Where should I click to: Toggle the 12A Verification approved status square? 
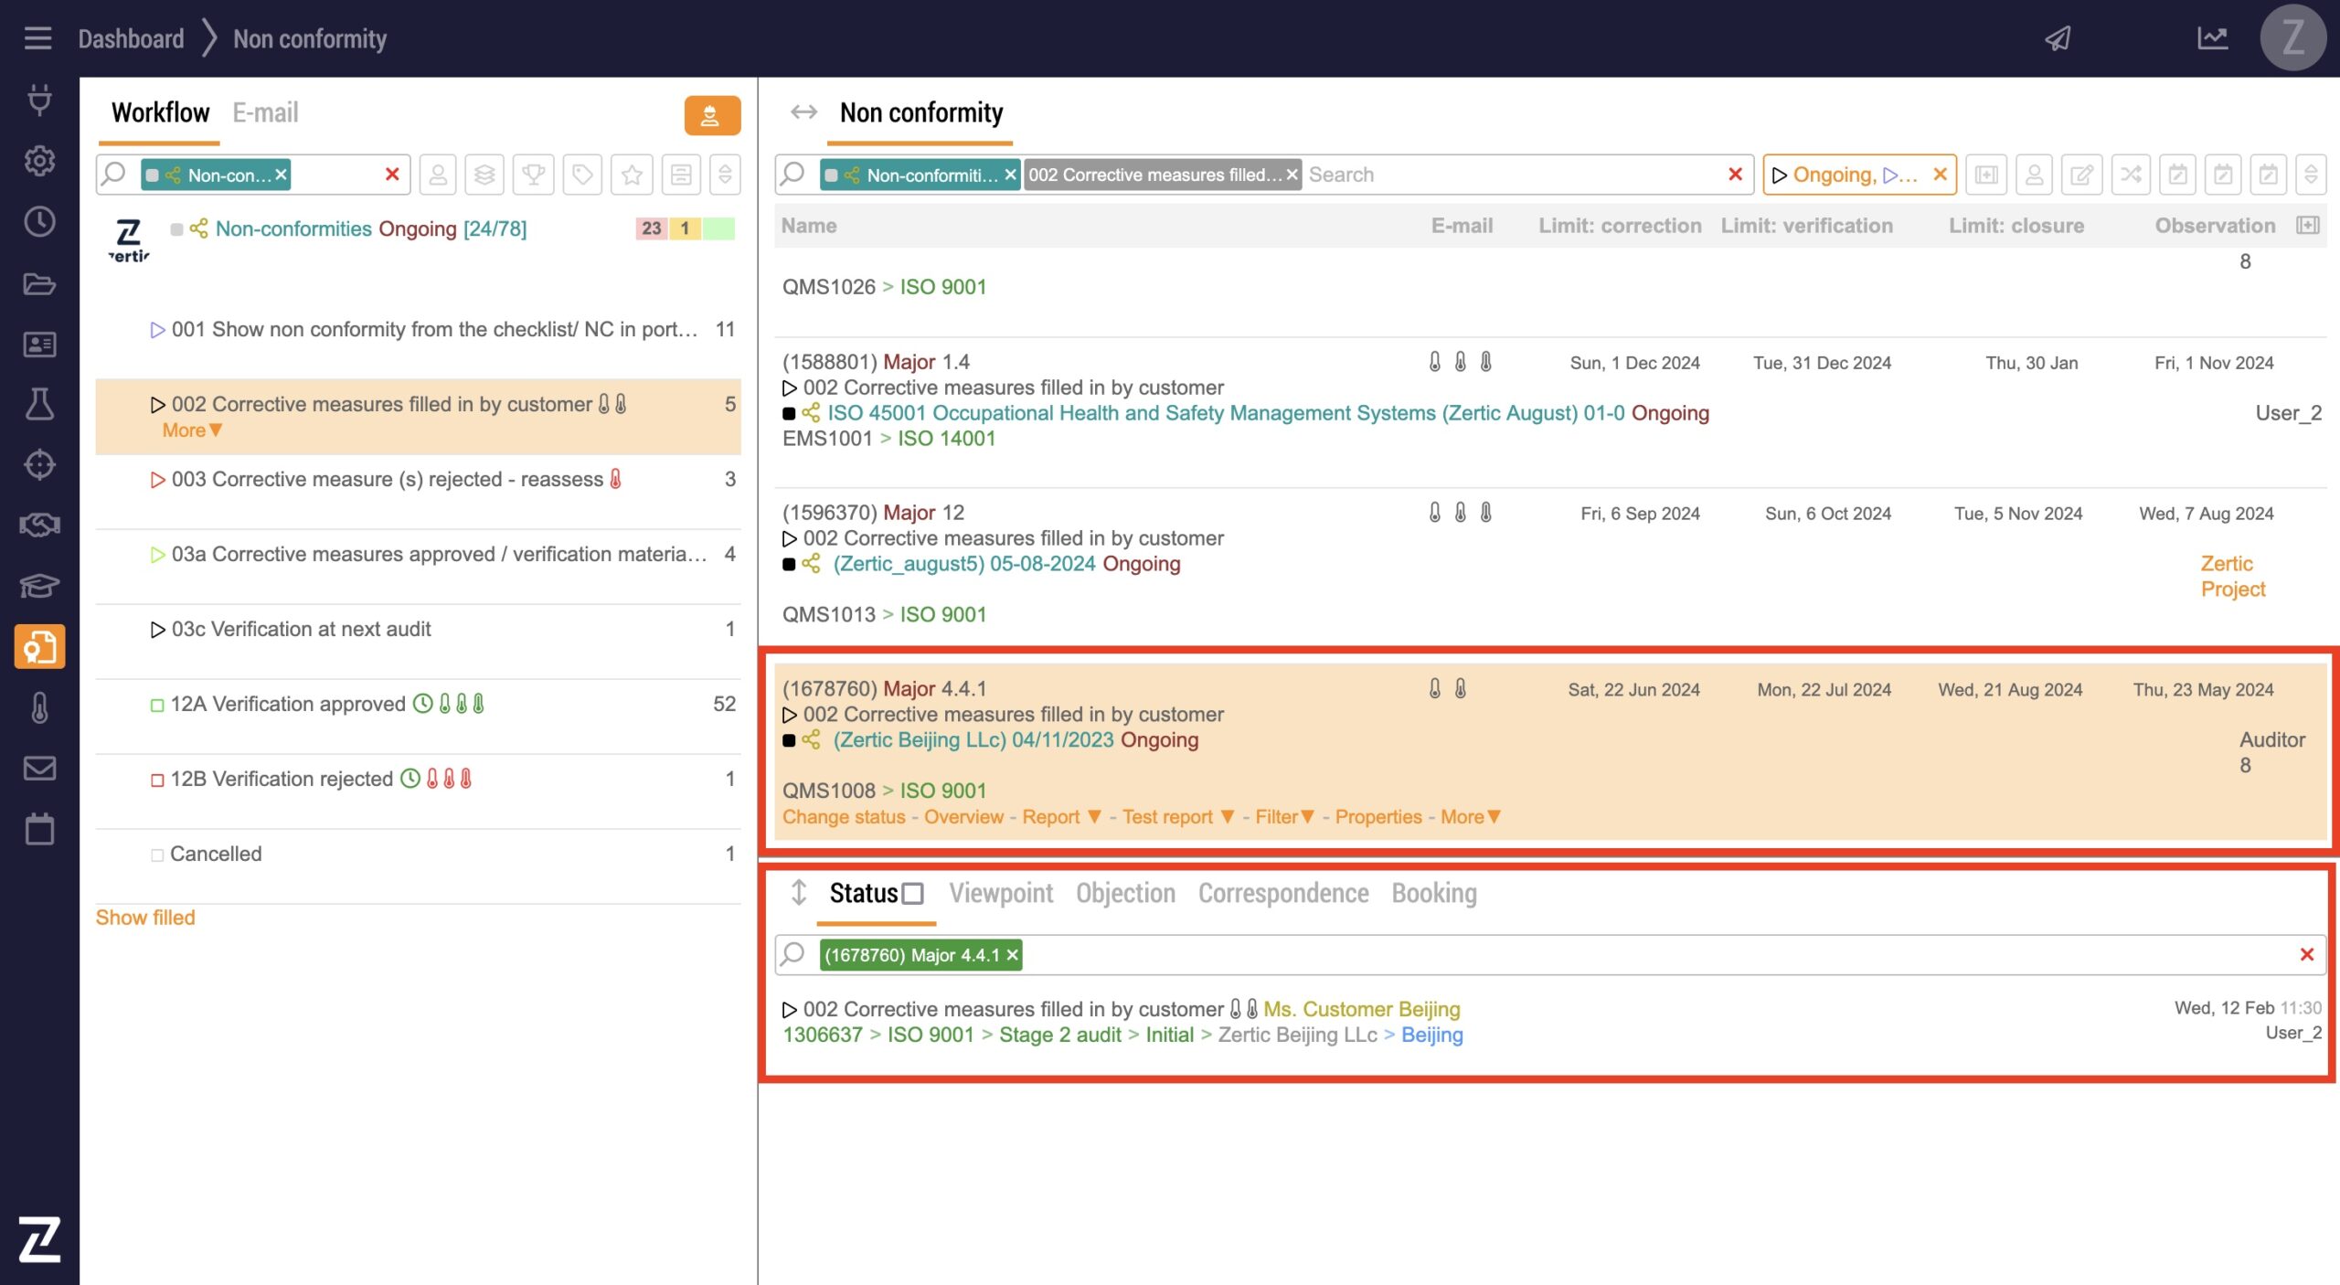pos(157,705)
